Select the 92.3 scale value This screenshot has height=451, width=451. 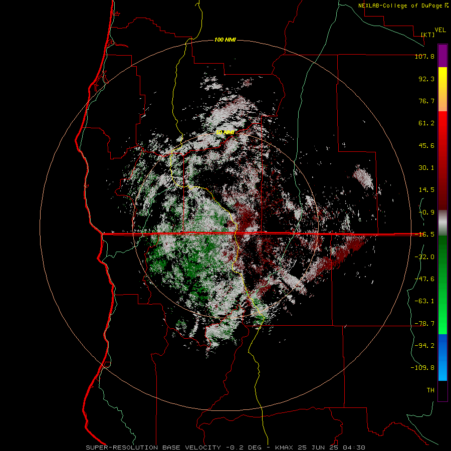click(426, 79)
